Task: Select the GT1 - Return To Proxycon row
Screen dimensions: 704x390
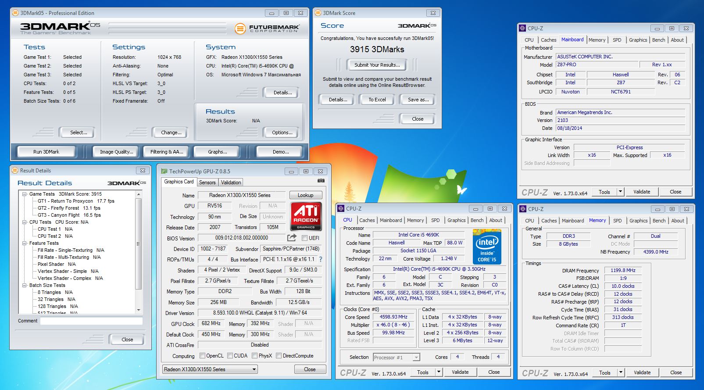Action: click(76, 201)
